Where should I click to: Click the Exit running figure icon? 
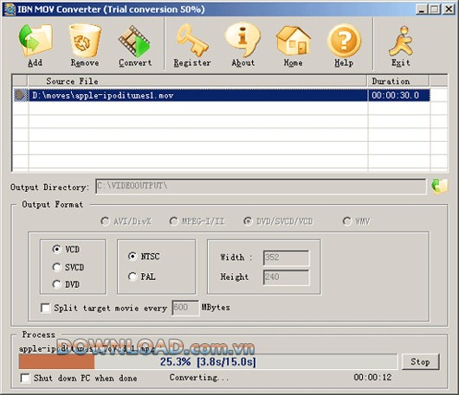click(x=401, y=41)
